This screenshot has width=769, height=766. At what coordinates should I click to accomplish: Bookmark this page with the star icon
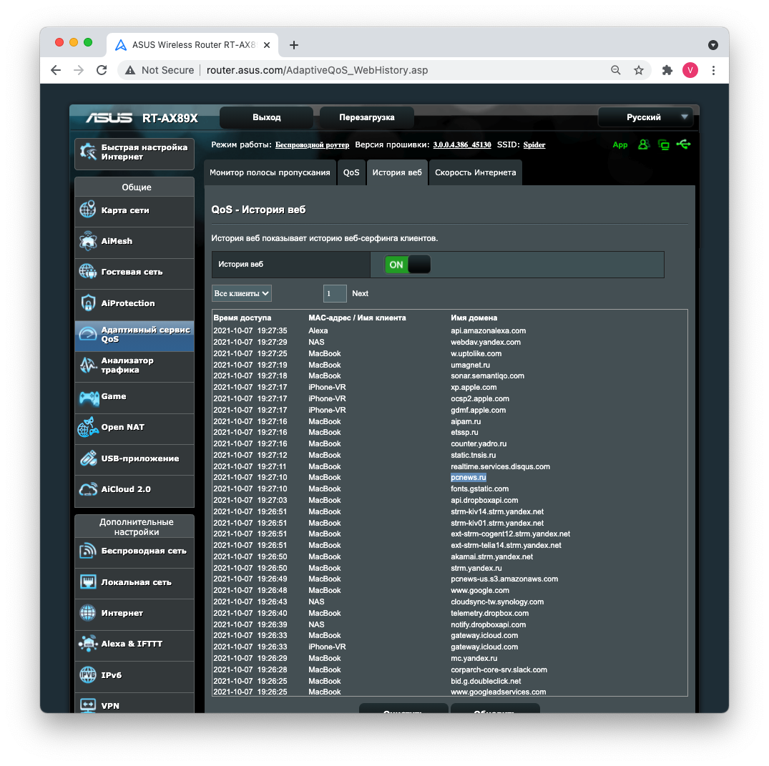pyautogui.click(x=639, y=70)
